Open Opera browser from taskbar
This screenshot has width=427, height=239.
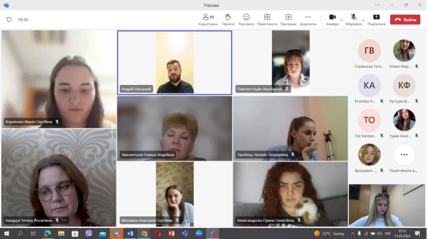pyautogui.click(x=158, y=234)
